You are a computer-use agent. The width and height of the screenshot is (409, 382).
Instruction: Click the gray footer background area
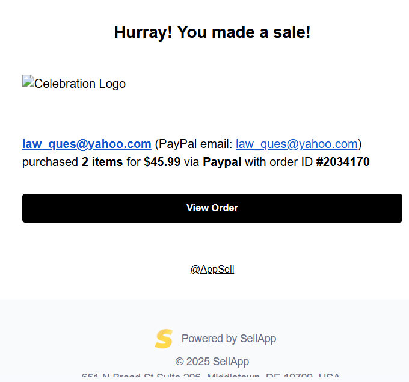[78, 339]
